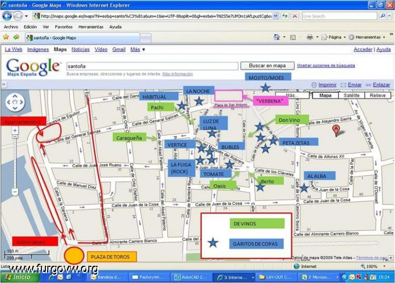
Task: Click the Imprimir link with printer icon
Action: (324, 85)
